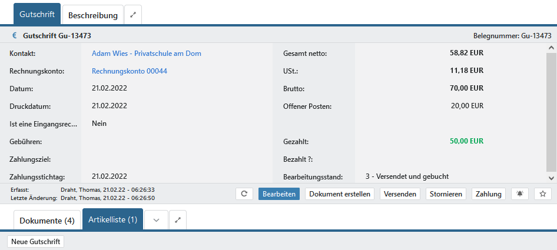Select the Artikelliste (1) tab
This screenshot has height=250, width=557.
click(x=112, y=220)
